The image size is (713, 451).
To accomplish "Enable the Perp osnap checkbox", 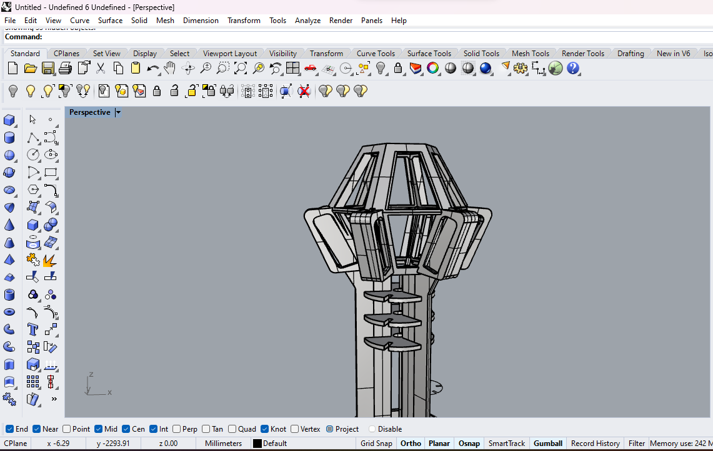I will (177, 429).
